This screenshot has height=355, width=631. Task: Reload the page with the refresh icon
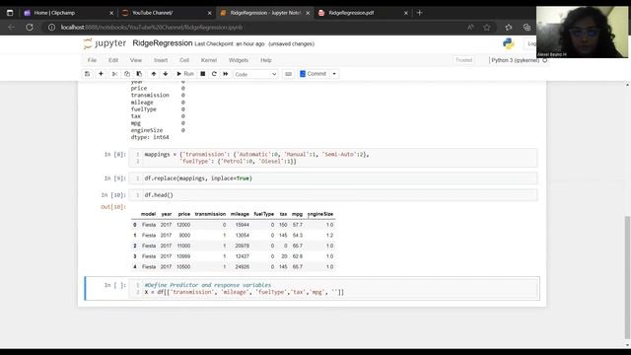30,28
